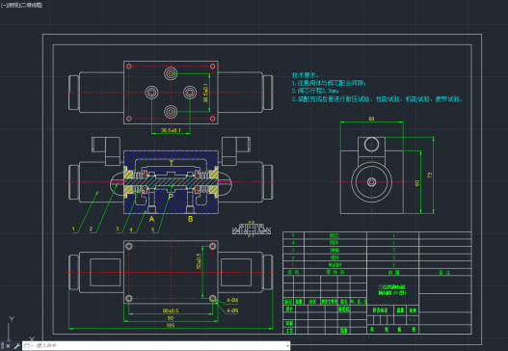Screen dimensions: 508x351
Task: Select the port label T in section view
Action: [172, 162]
